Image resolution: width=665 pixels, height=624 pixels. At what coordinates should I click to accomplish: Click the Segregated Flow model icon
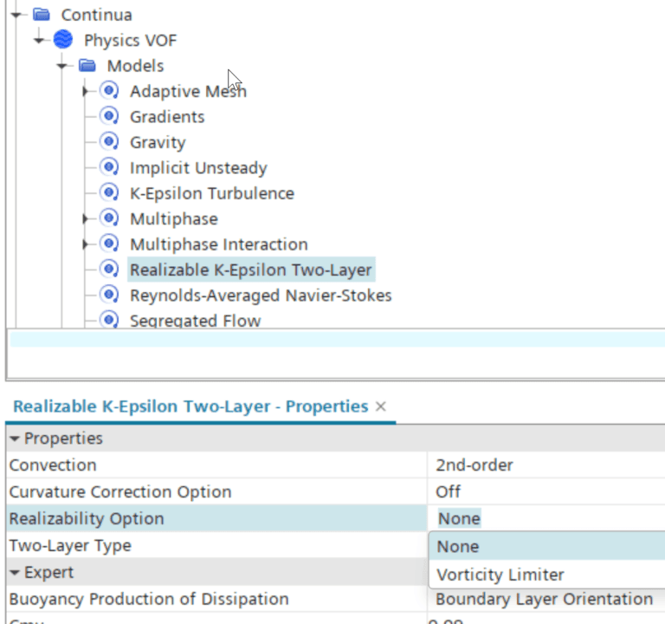click(109, 319)
